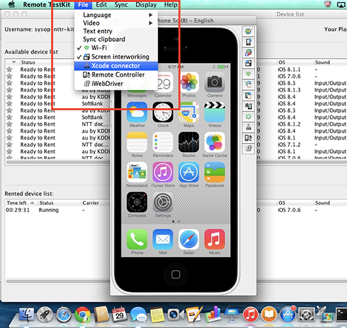Open the Sync menu
The height and width of the screenshot is (328, 347).
pos(121,5)
